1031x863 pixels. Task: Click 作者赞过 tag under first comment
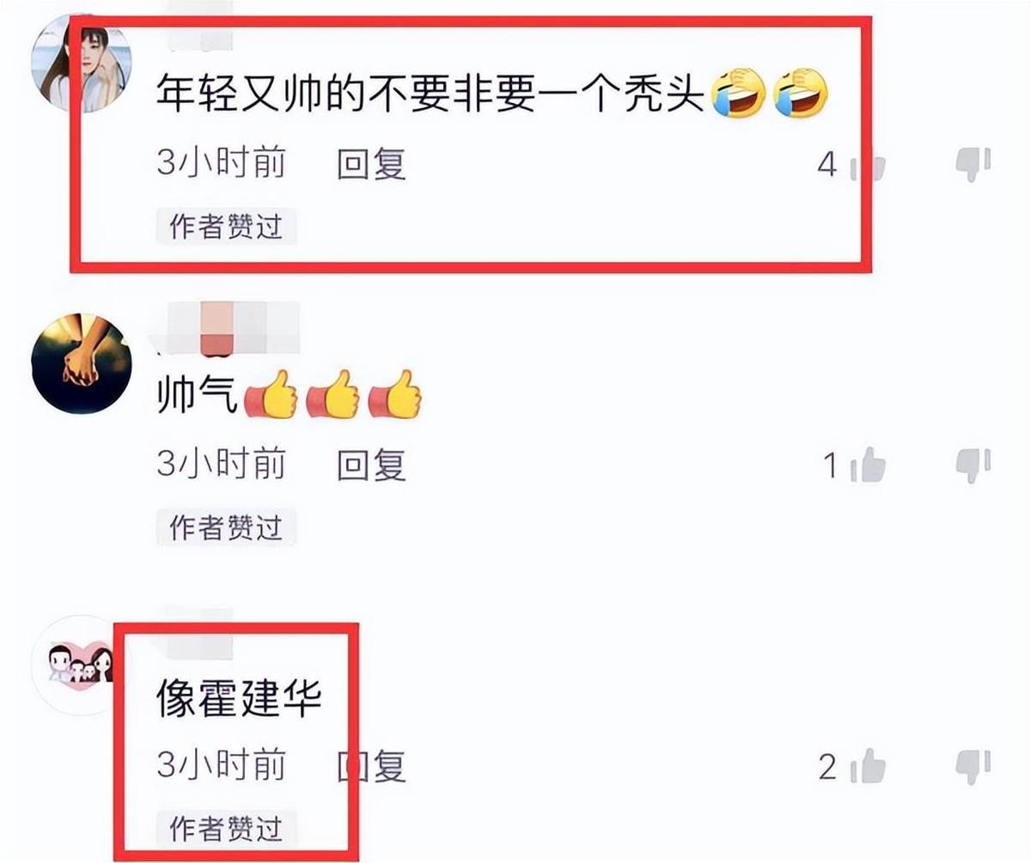pyautogui.click(x=226, y=227)
